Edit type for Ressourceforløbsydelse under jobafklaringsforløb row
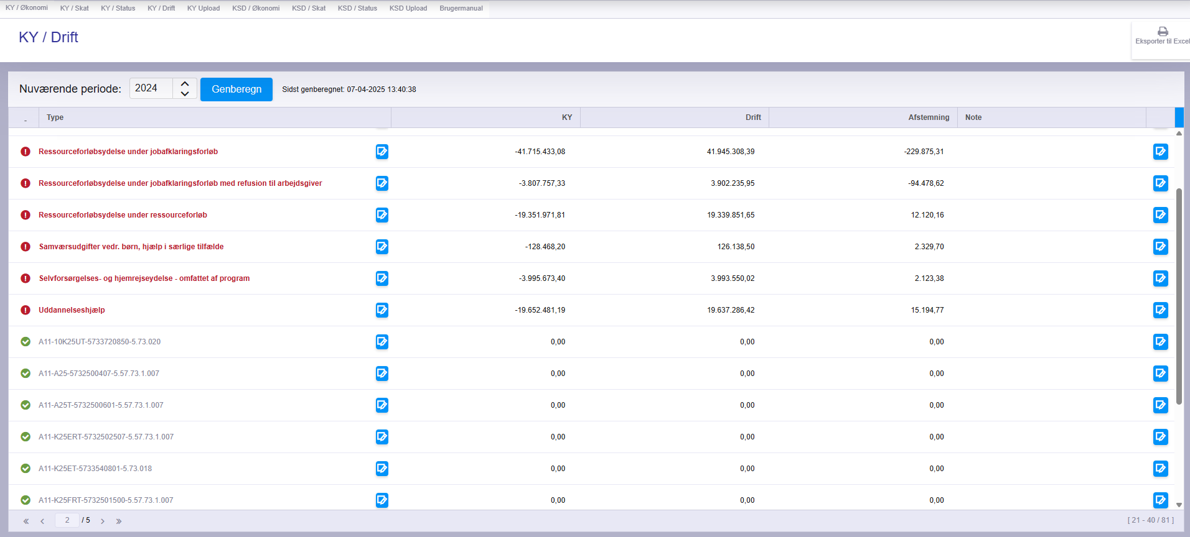This screenshot has height=537, width=1190. (x=382, y=152)
